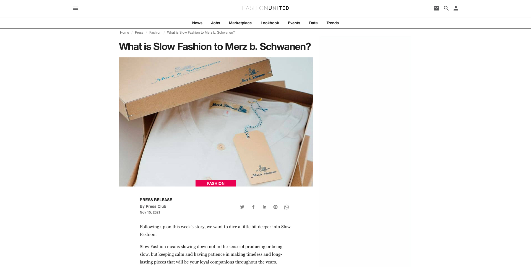Navigate to the Events page
This screenshot has width=531, height=269.
(294, 23)
